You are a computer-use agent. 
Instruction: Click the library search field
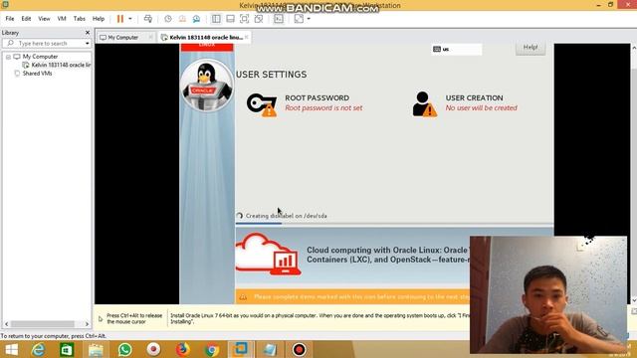(x=46, y=43)
